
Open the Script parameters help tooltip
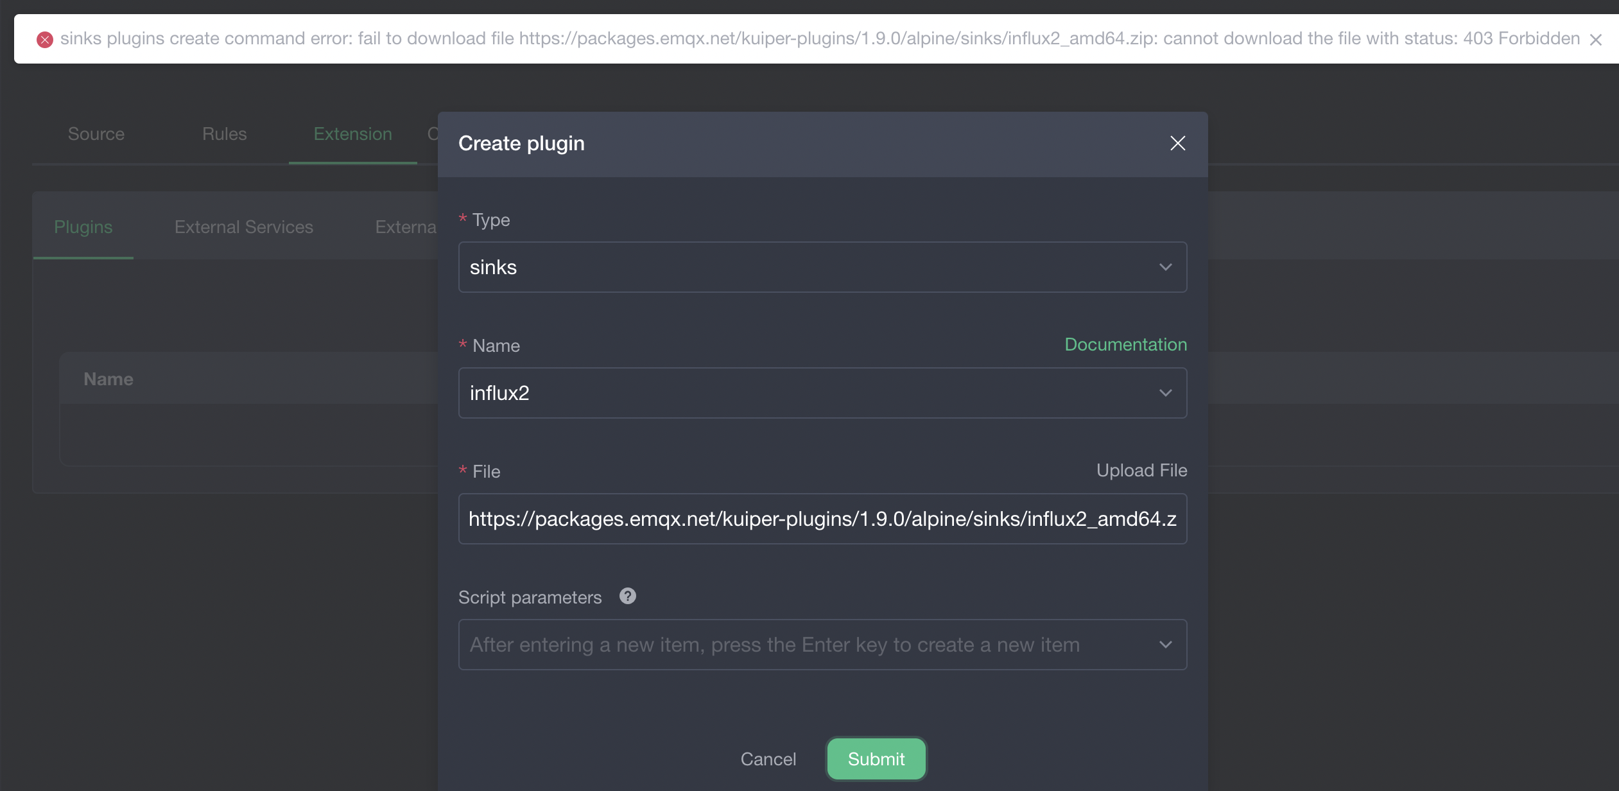[x=628, y=596]
